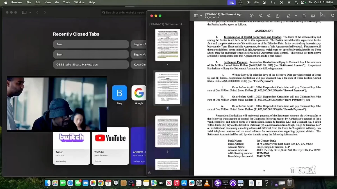
Task: Open the YouTube tile
Action: (110, 146)
